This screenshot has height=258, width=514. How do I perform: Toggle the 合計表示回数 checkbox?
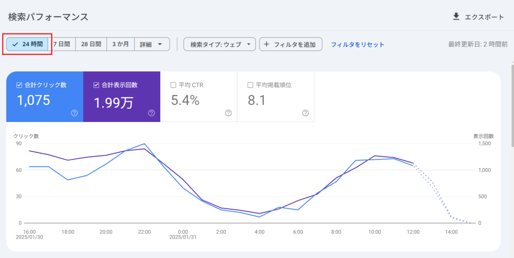pyautogui.click(x=96, y=85)
